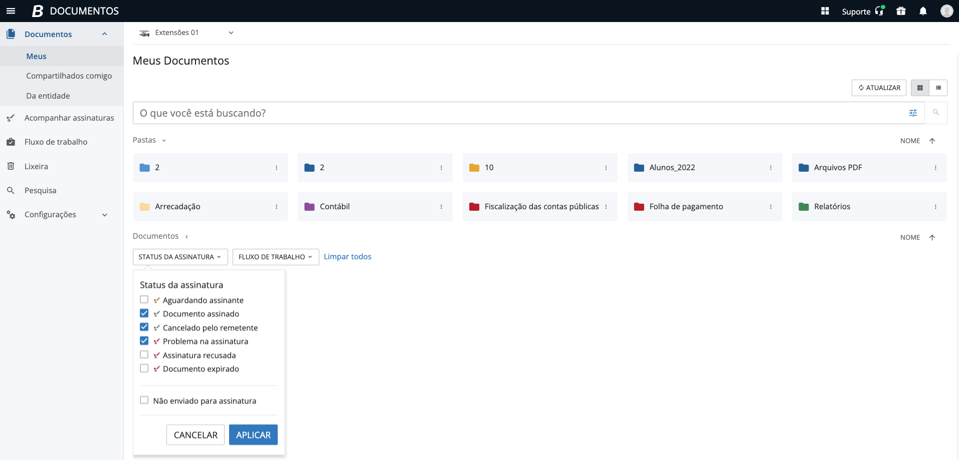Click the notifications bell icon
This screenshot has height=460, width=959.
[922, 11]
